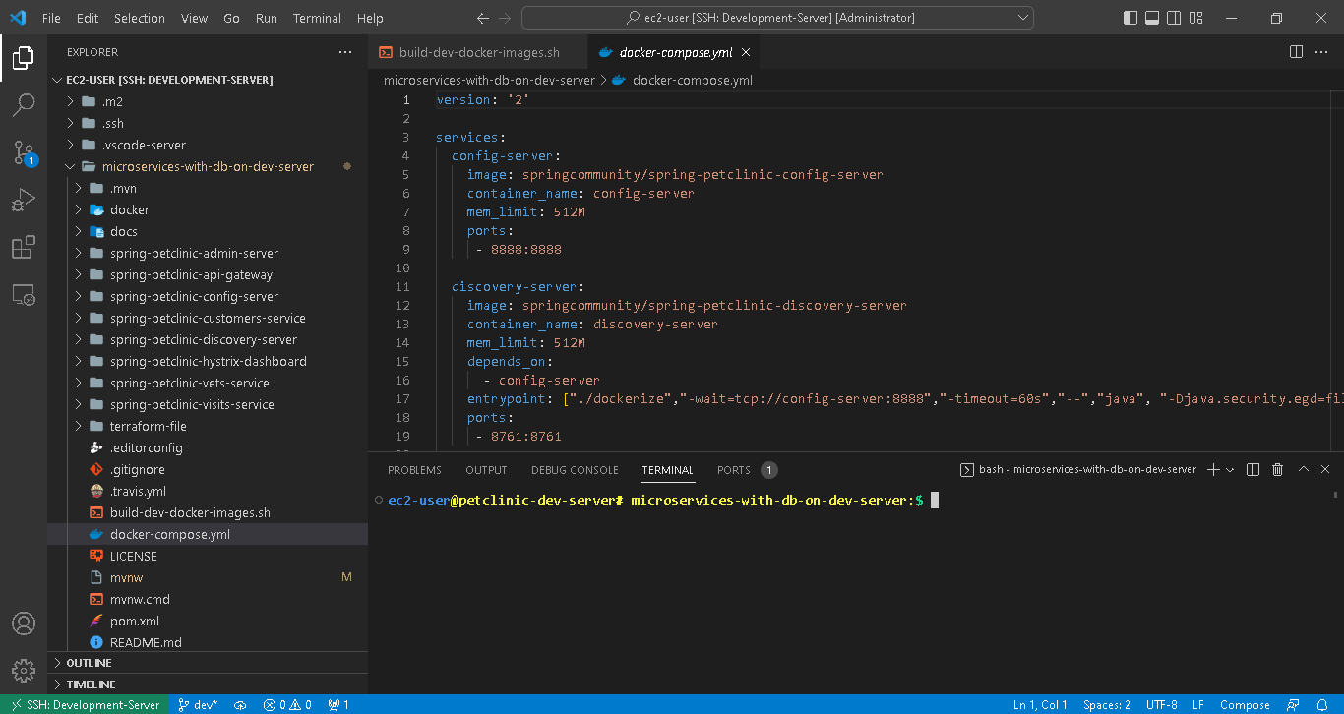Open pom.xml in the explorer

[x=134, y=621]
